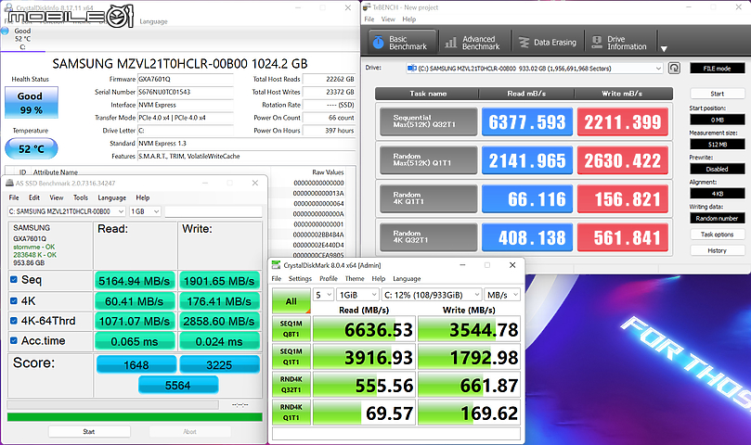The height and width of the screenshot is (445, 751).
Task: Uncheck 4K test in AS SSD
Action: point(14,301)
